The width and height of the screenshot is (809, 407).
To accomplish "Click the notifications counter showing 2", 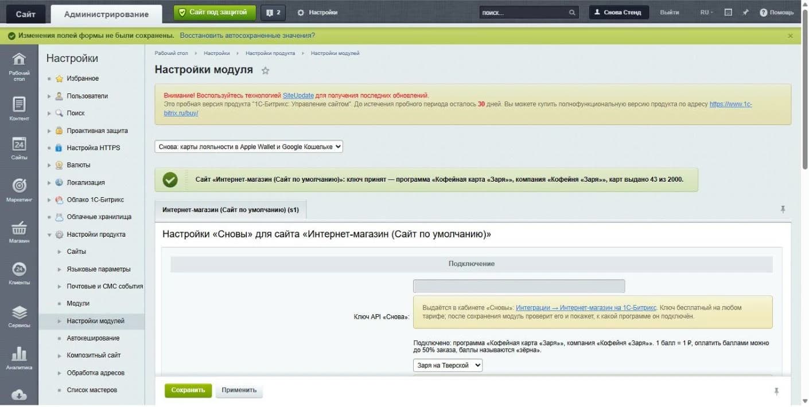I will tap(273, 12).
